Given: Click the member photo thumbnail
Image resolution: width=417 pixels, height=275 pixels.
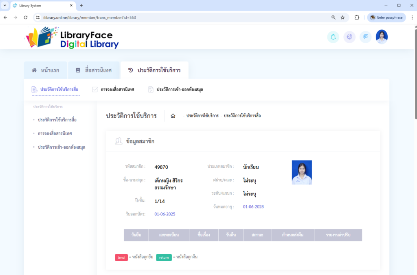Looking at the screenshot, I should click(302, 172).
